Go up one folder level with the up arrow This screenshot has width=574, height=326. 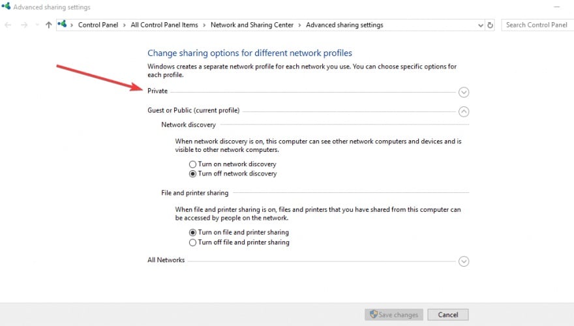[48, 25]
